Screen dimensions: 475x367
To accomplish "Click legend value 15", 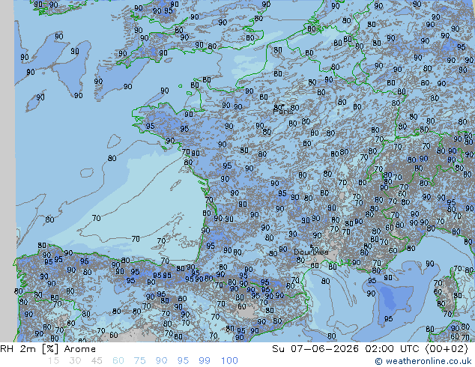I will coord(53,361).
